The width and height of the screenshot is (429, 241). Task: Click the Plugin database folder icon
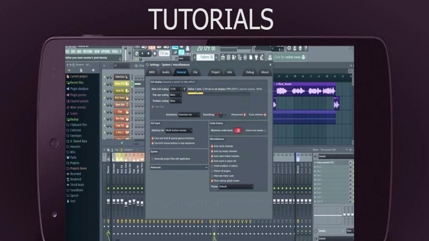click(68, 88)
